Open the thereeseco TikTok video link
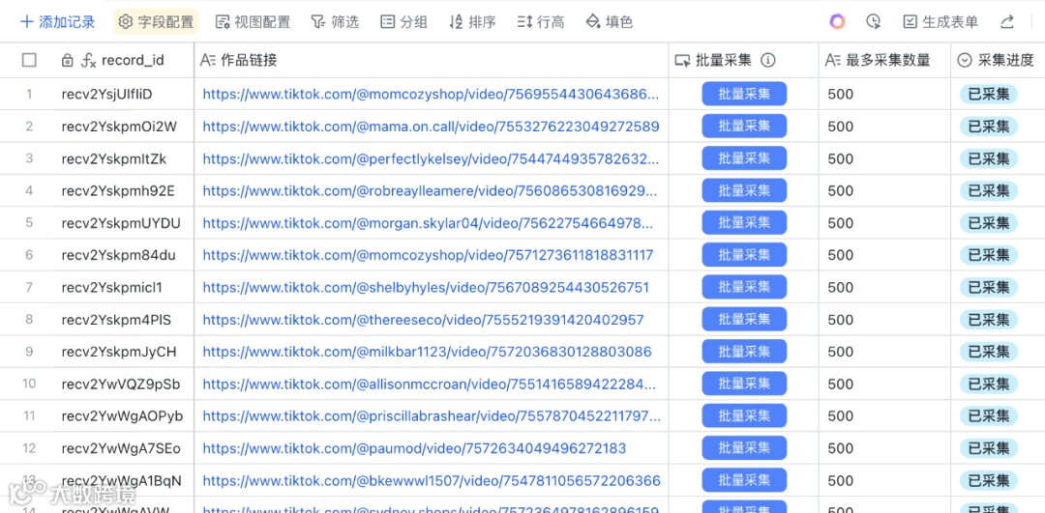This screenshot has width=1045, height=513. (423, 320)
